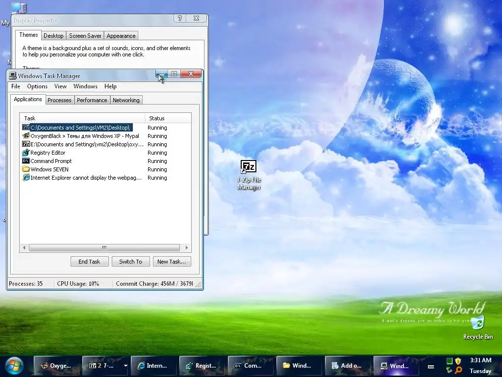Screen dimensions: 502x377
Task: Click the task list scroll left arrow
Action: [x=24, y=247]
